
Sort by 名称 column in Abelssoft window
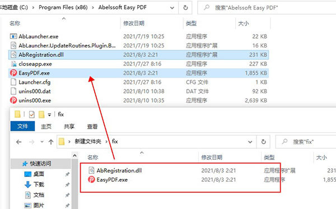point(15,23)
